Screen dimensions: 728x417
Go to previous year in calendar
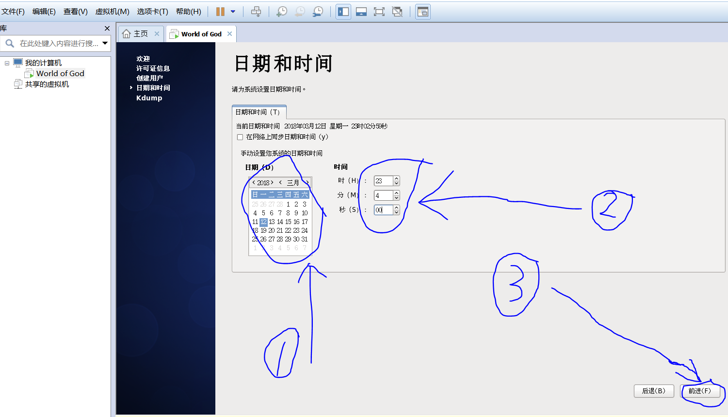click(254, 183)
